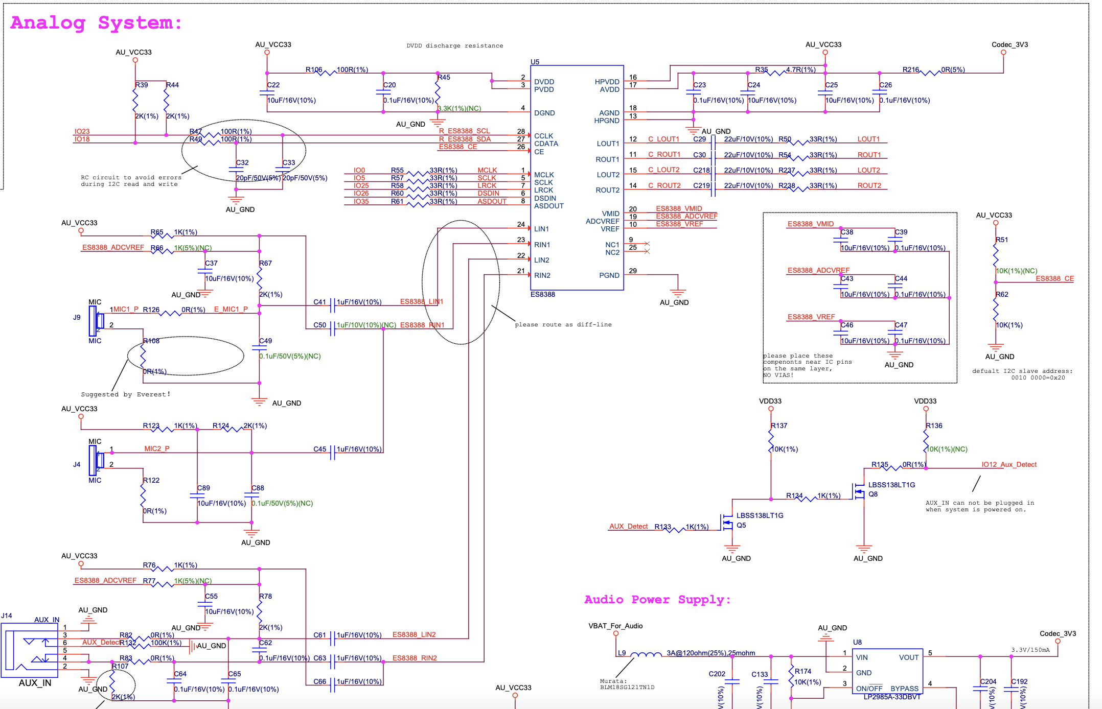Select resistor designator R137
Screen dimensions: 1102x709
point(779,426)
